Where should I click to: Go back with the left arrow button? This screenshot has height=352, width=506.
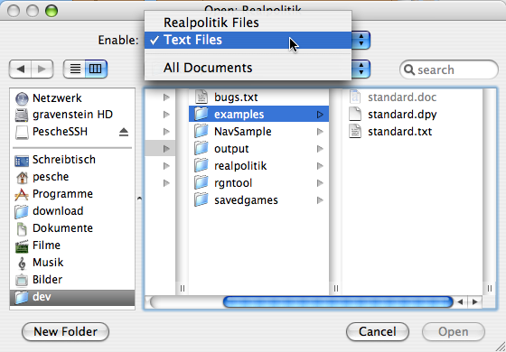[20, 69]
